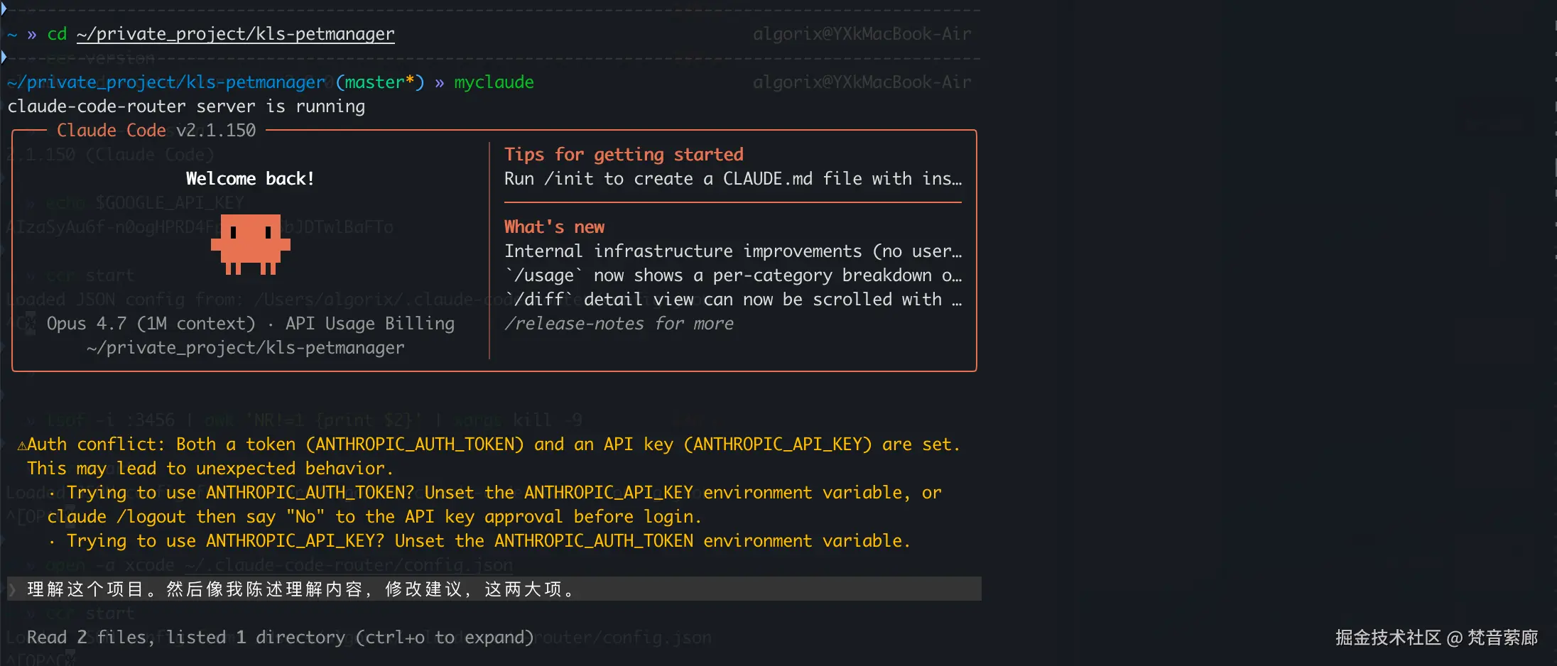Click the double-arrow prompt before myclaude
Image resolution: width=1557 pixels, height=666 pixels.
point(440,83)
